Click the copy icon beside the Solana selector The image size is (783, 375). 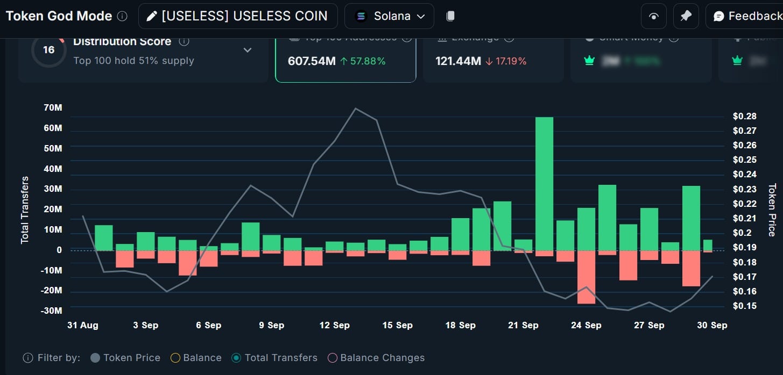point(450,16)
